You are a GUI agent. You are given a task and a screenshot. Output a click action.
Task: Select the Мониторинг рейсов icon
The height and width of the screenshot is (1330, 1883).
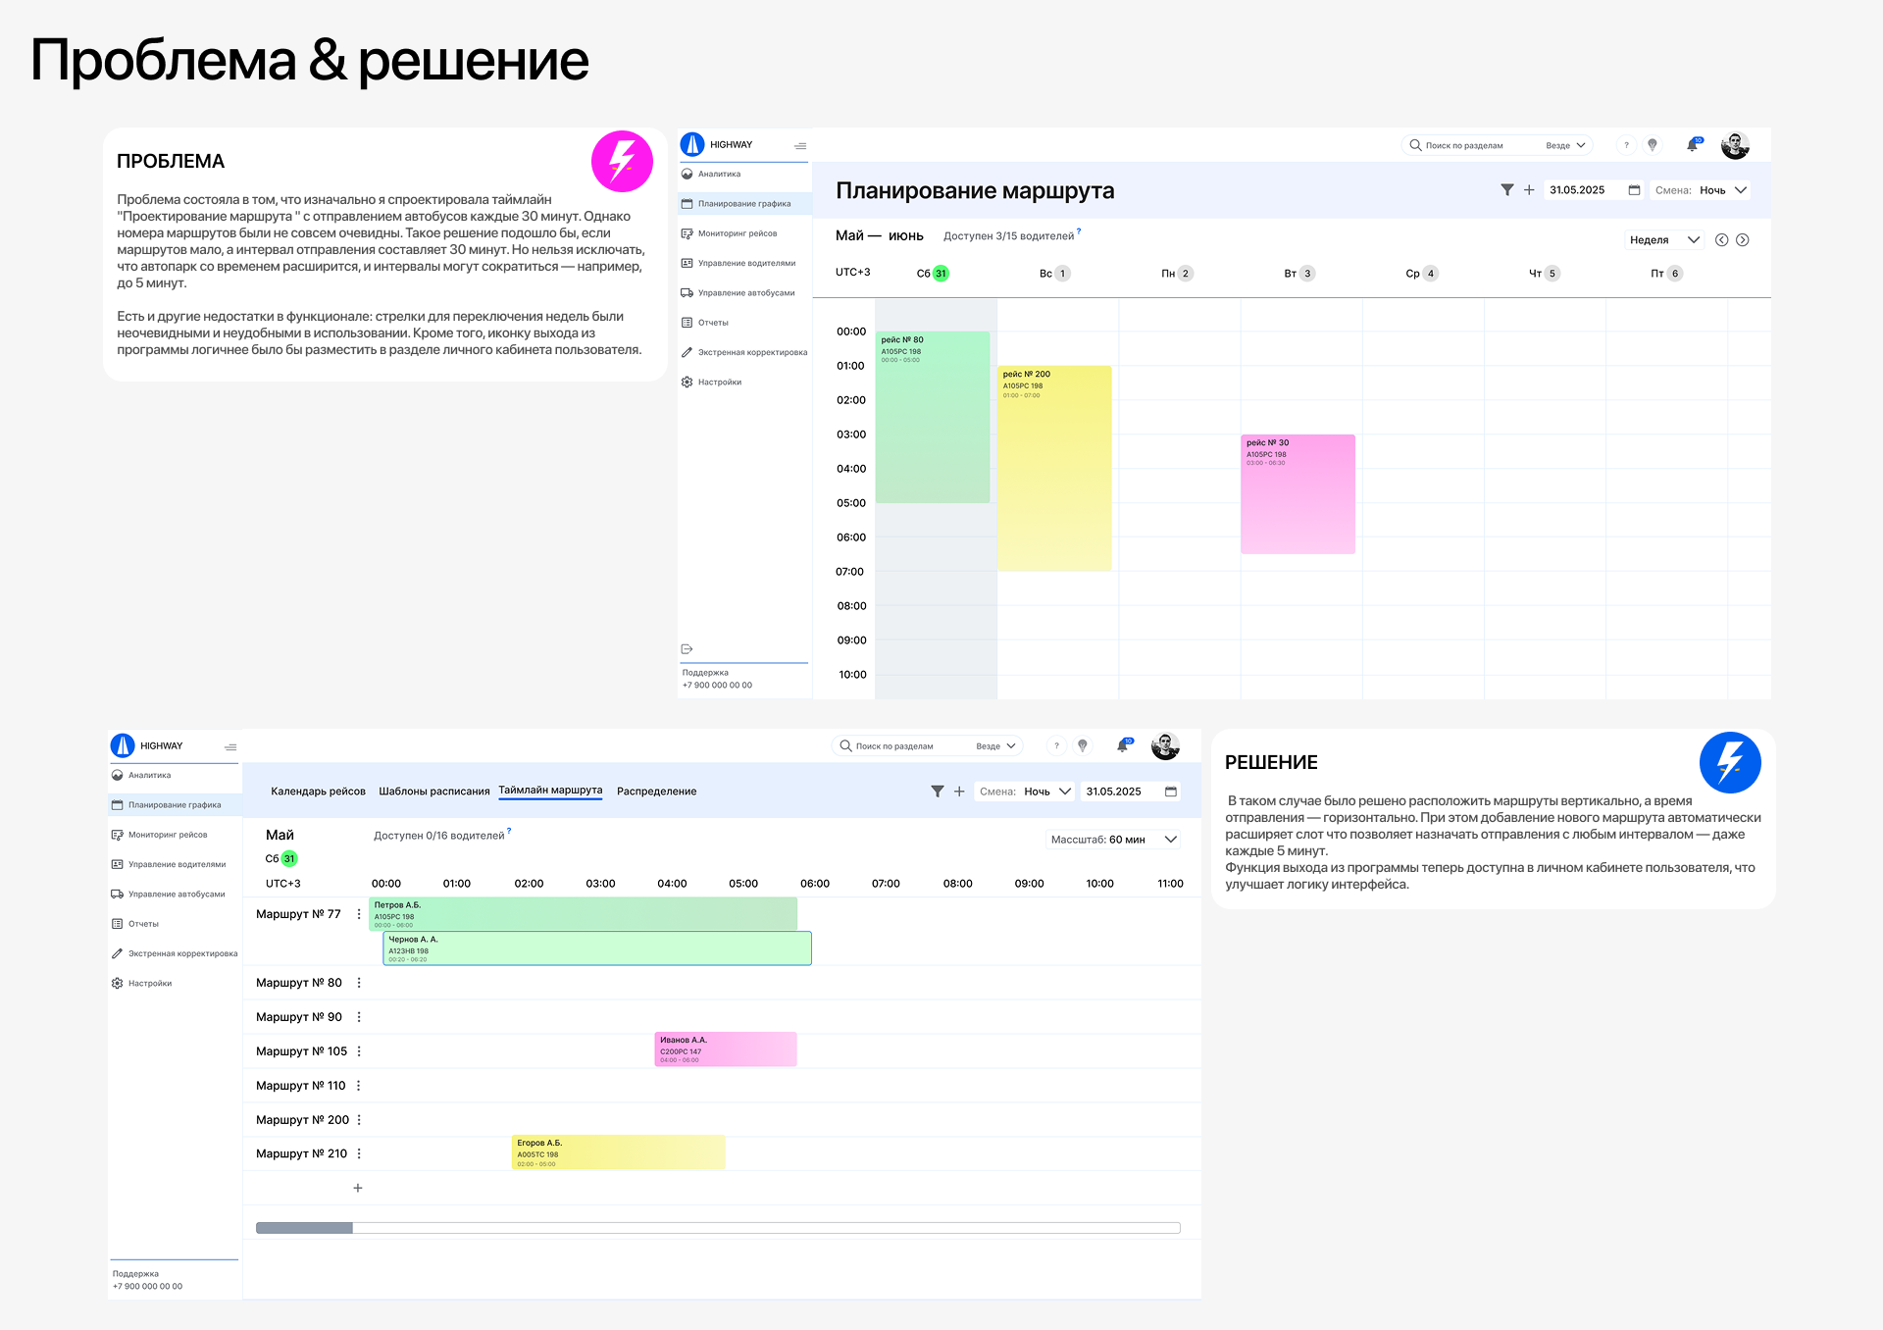point(687,233)
